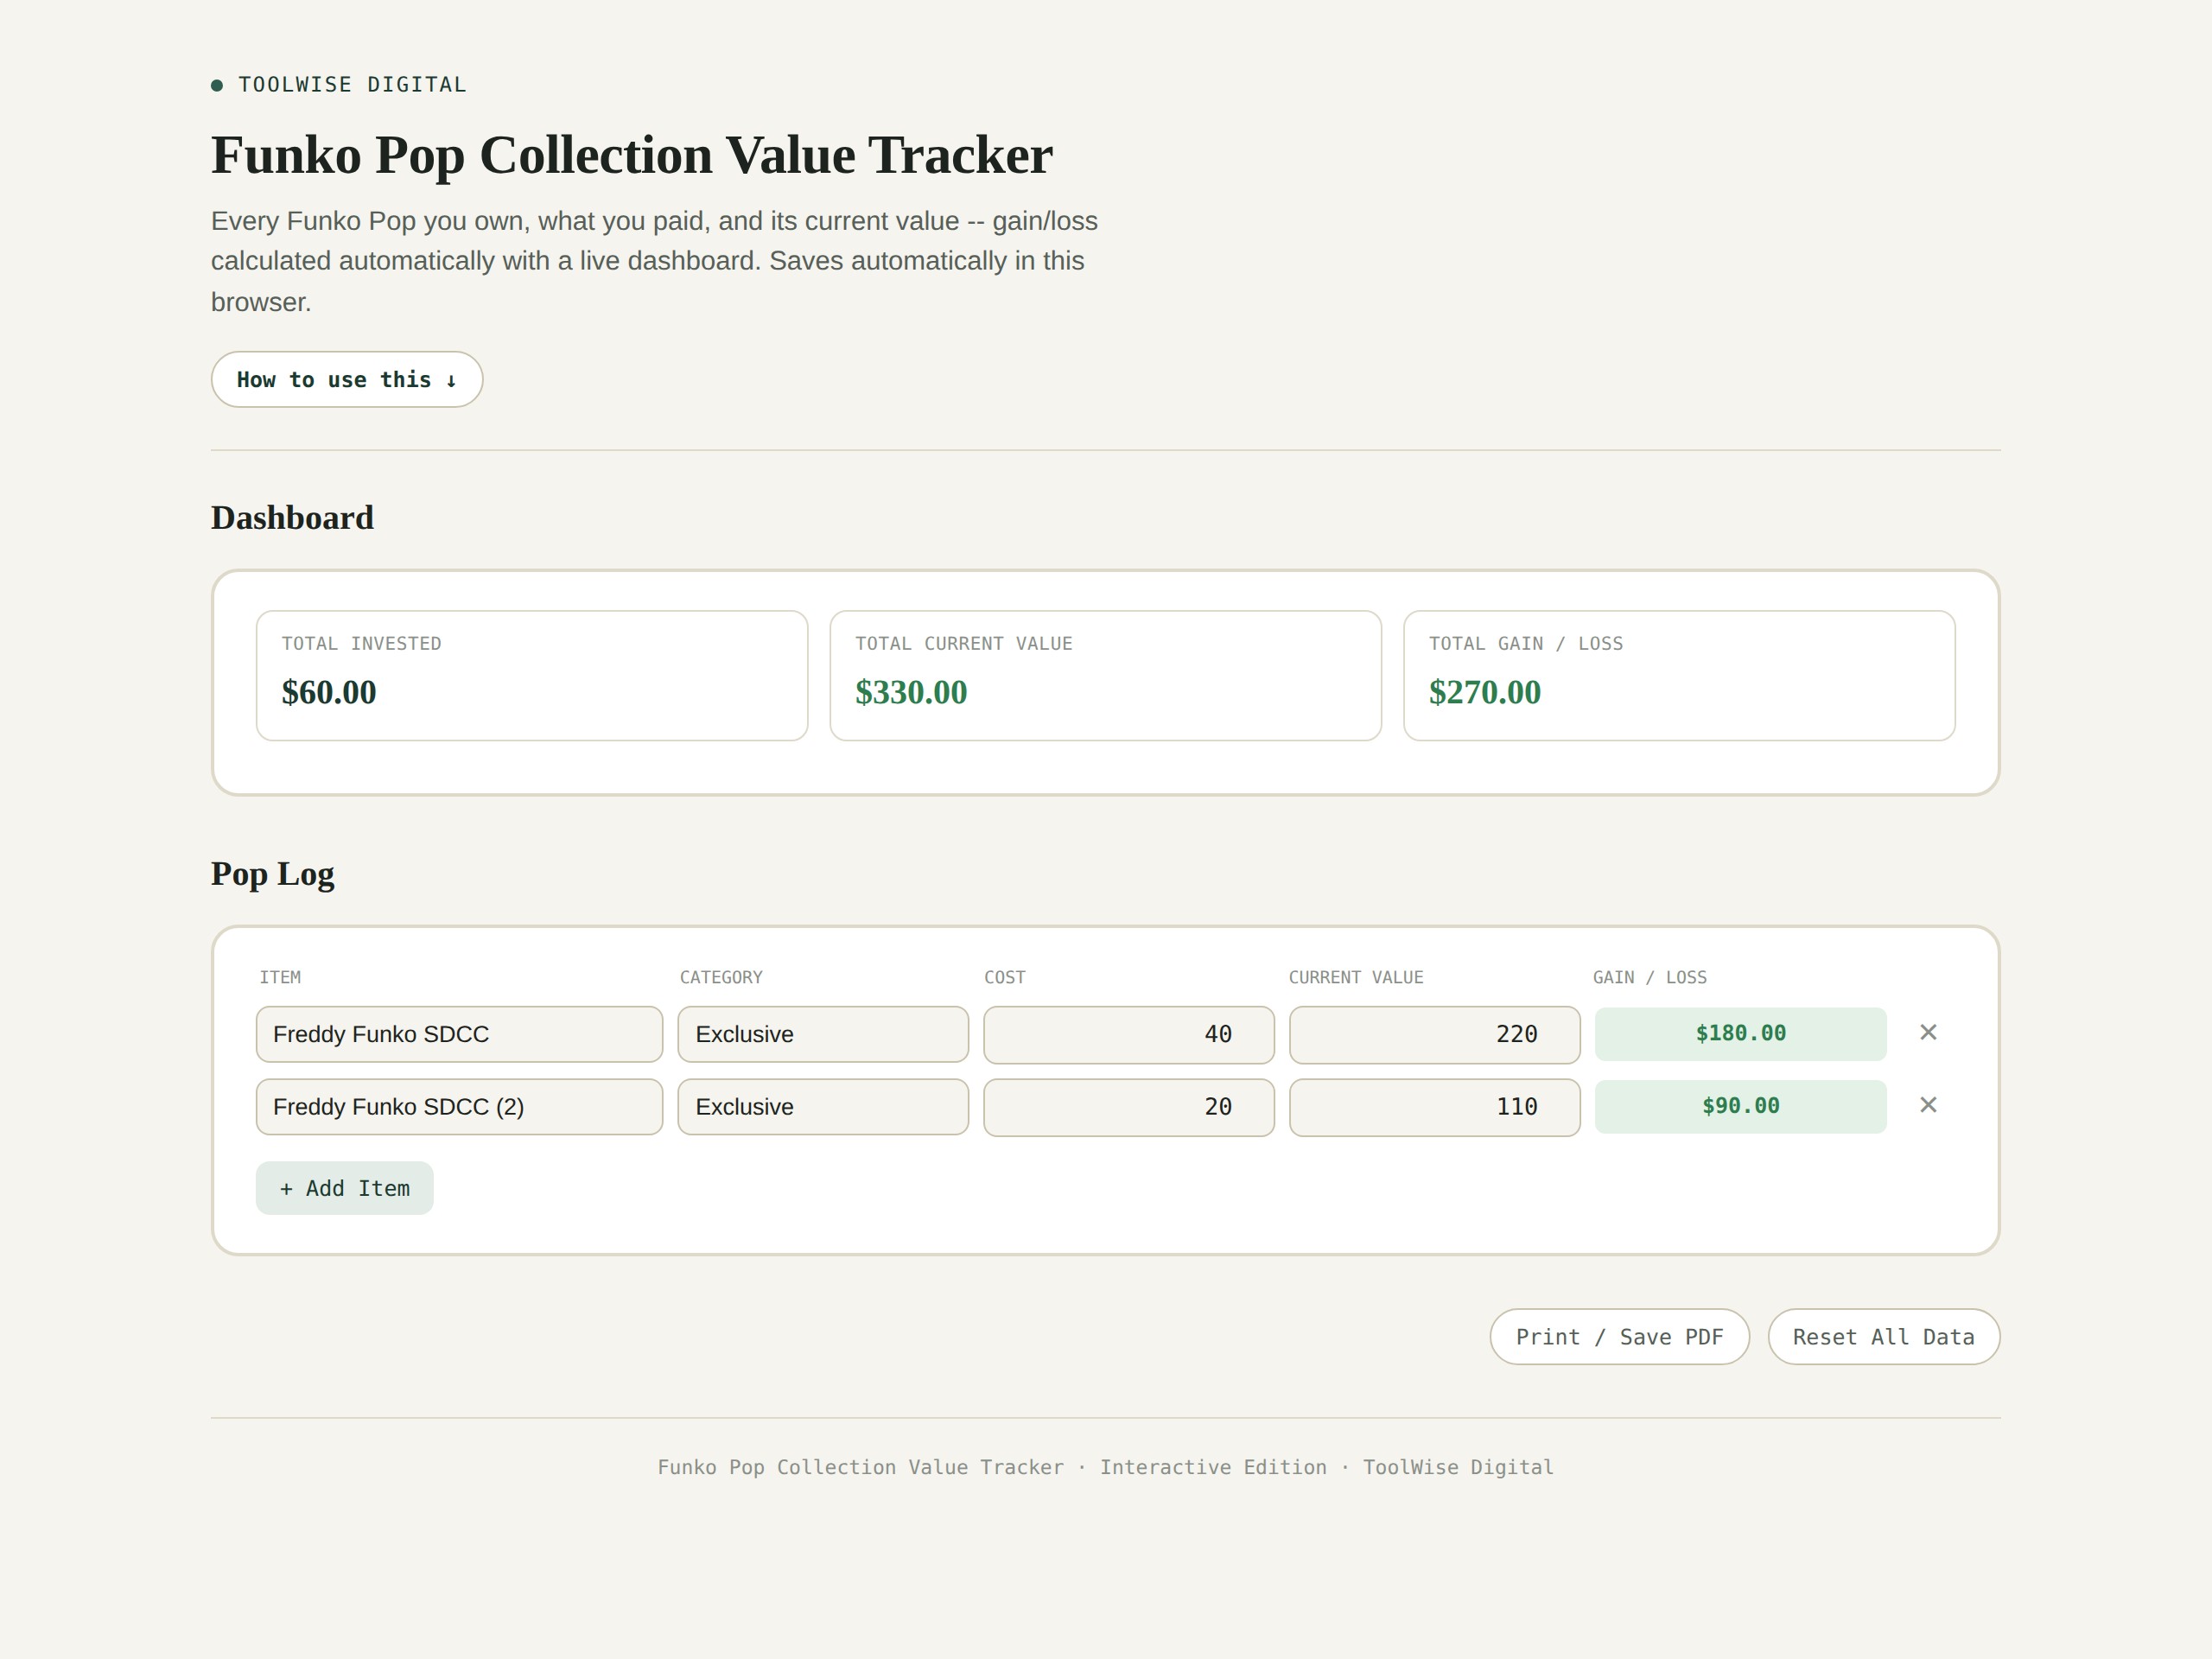Image resolution: width=2212 pixels, height=1659 pixels.
Task: Click the Funko Pop Collection Value Tracker title
Action: pos(632,155)
